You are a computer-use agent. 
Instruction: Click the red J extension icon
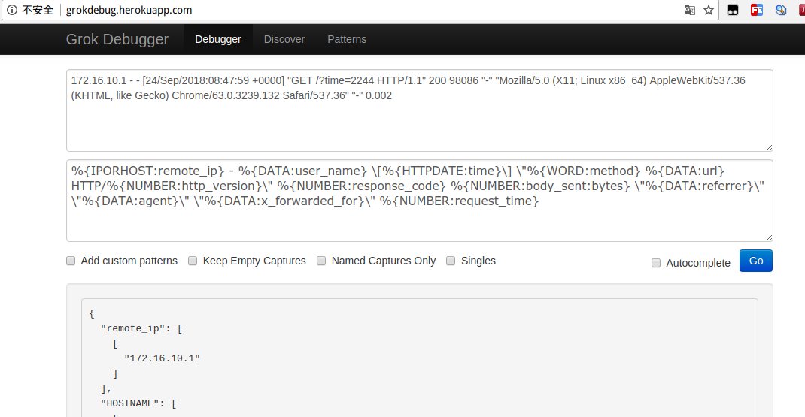tap(800, 10)
